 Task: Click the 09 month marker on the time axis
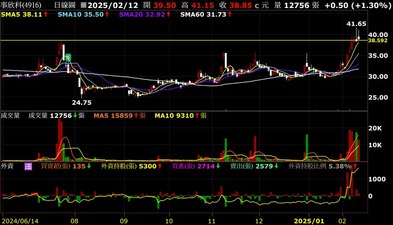click(x=124, y=221)
